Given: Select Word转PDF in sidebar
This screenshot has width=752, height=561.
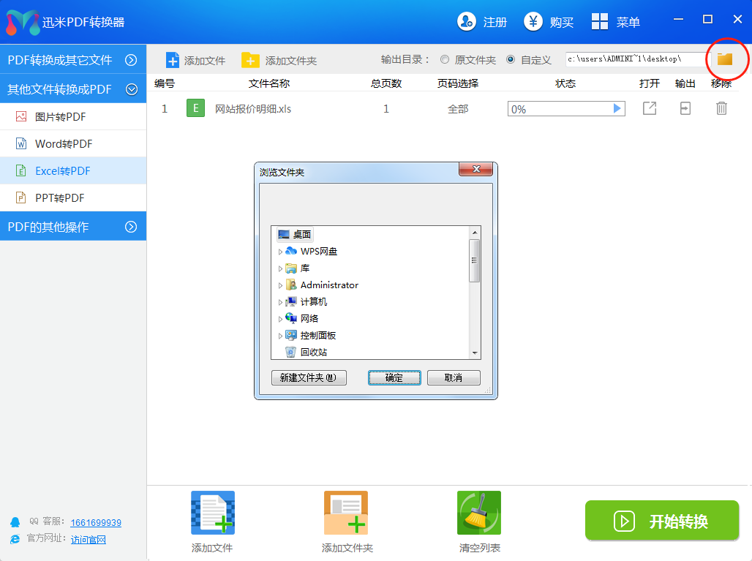Looking at the screenshot, I should [x=64, y=144].
